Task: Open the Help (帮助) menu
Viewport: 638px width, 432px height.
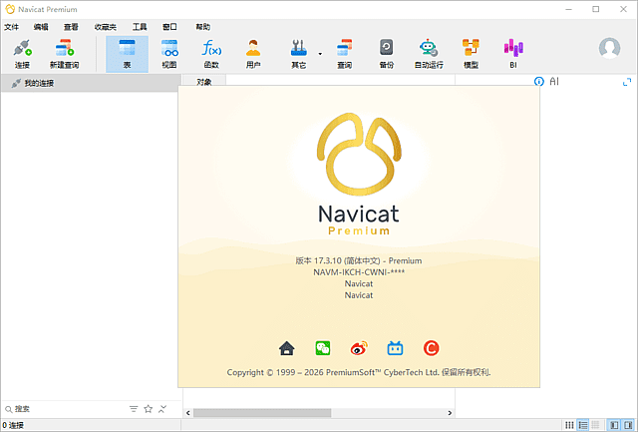Action: pos(203,27)
